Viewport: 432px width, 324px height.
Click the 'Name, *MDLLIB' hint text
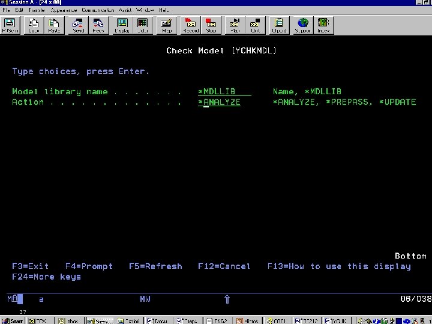(x=307, y=92)
